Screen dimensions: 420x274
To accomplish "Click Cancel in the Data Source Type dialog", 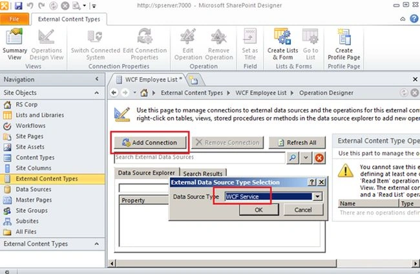I will [x=303, y=210].
